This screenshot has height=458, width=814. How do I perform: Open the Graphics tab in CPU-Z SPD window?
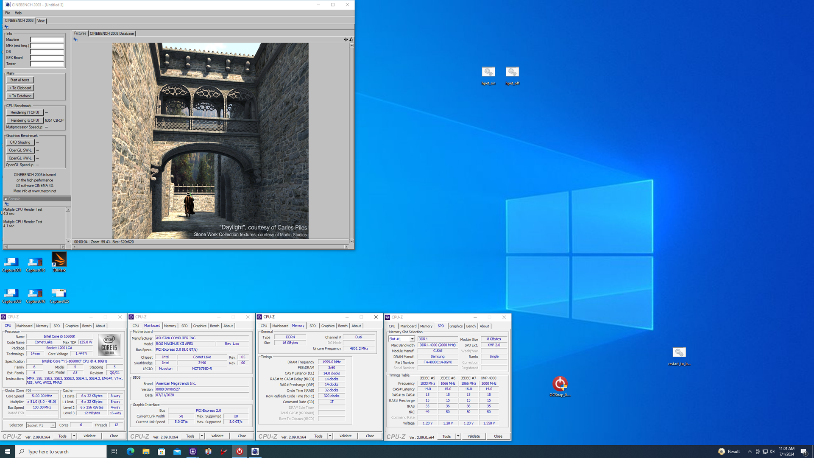tap(456, 326)
